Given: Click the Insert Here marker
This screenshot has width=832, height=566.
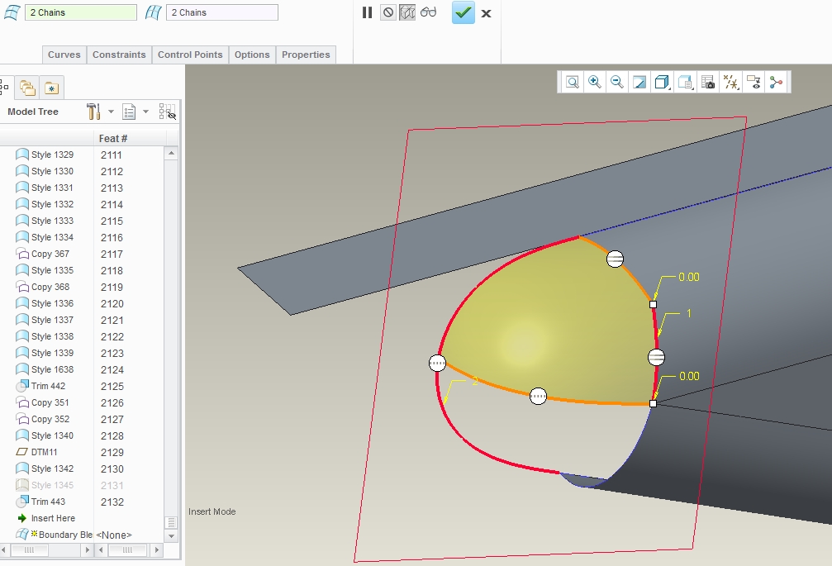Looking at the screenshot, I should [53, 518].
